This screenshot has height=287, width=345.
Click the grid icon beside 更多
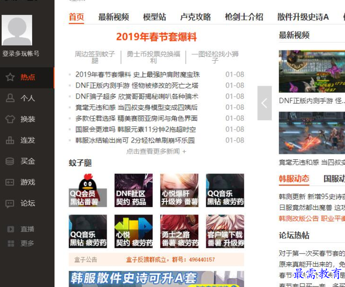[x=11, y=244]
